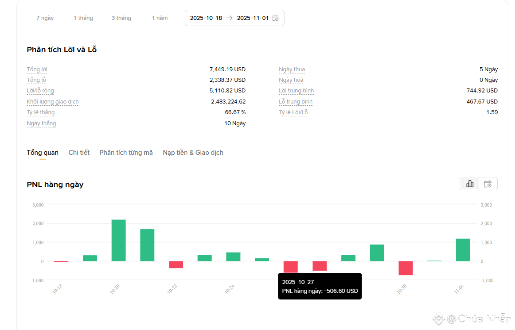Image resolution: width=515 pixels, height=330 pixels.
Task: Click the 5 Ngày losing days value
Action: (488, 69)
